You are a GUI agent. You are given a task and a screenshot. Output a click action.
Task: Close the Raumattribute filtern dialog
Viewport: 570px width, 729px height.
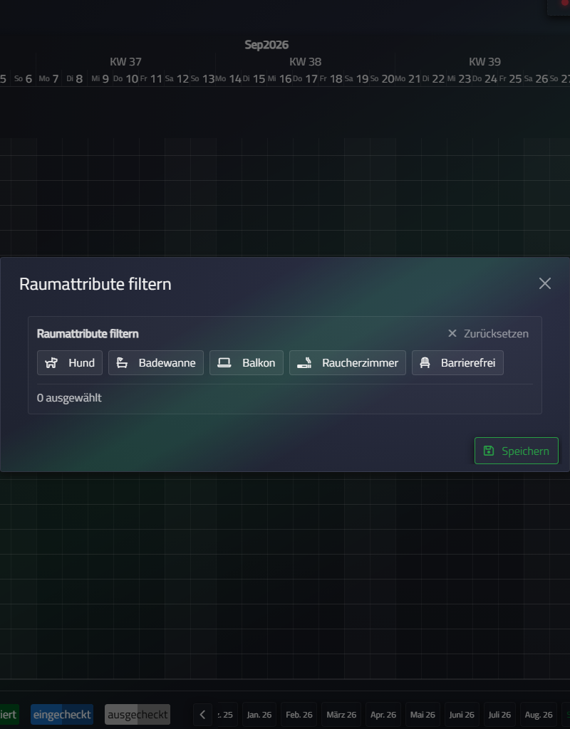click(x=545, y=283)
